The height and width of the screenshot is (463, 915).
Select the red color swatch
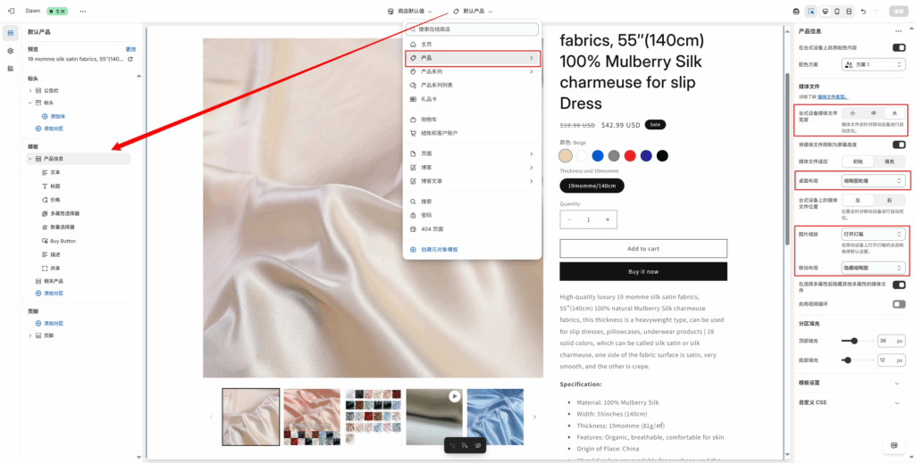pos(630,155)
